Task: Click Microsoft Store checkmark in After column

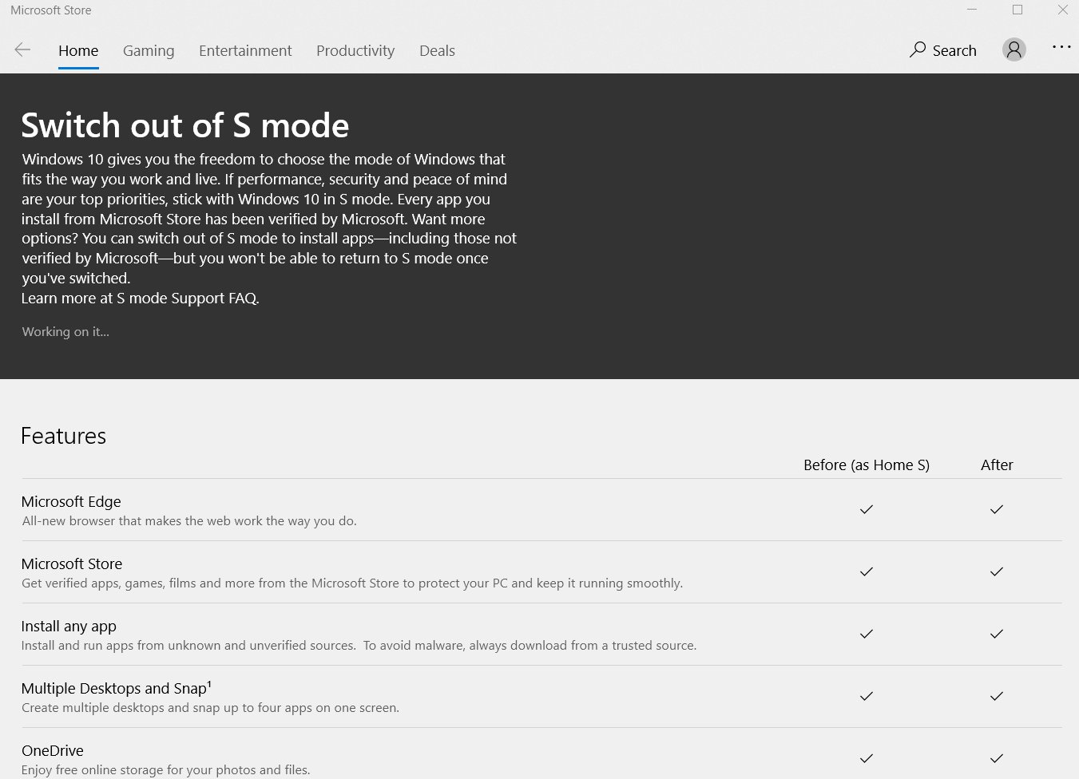Action: [997, 571]
